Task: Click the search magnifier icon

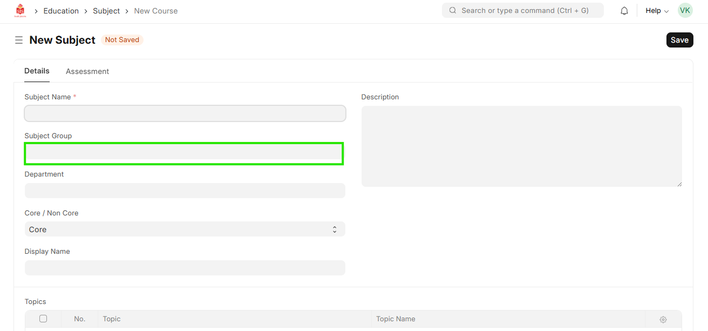Action: click(x=452, y=10)
